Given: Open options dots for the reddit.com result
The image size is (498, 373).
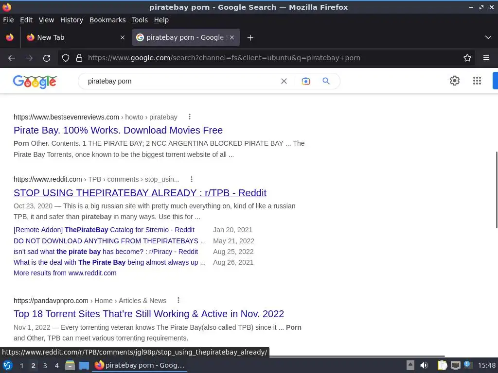Looking at the screenshot, I should click(x=192, y=179).
